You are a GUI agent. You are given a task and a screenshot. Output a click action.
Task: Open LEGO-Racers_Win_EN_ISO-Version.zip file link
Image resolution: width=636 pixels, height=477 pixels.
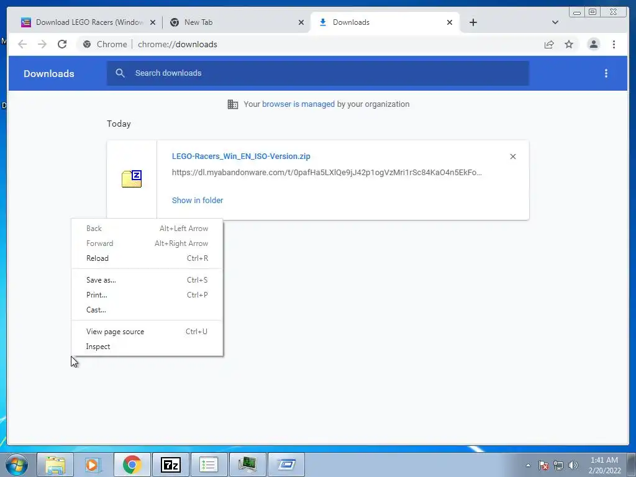[x=241, y=156]
